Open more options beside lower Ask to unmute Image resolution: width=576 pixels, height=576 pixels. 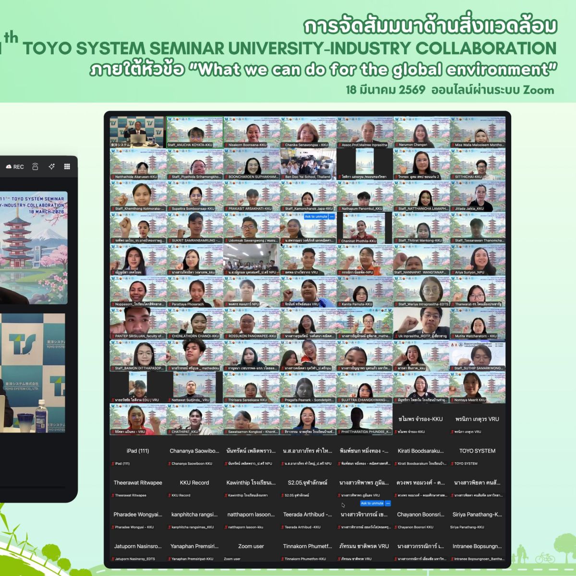(x=388, y=503)
